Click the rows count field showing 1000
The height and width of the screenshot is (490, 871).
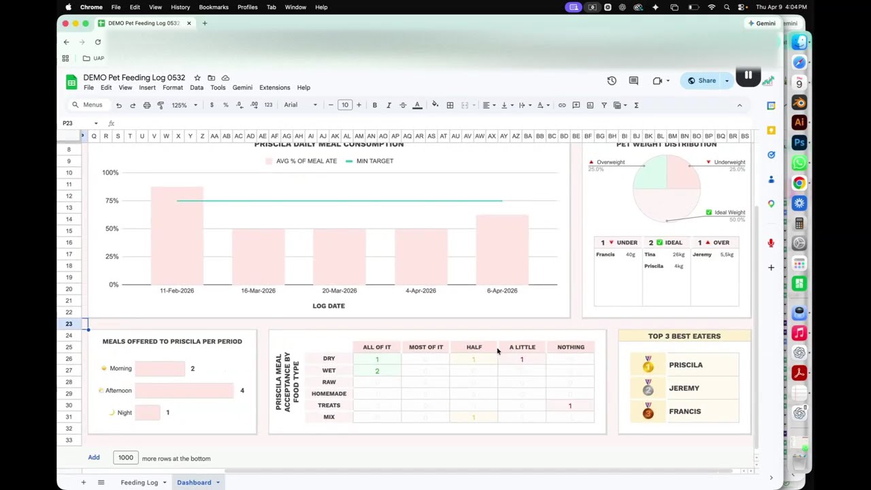click(125, 458)
